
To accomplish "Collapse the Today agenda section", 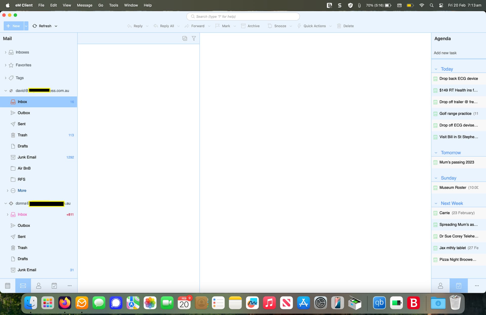I will [x=436, y=69].
